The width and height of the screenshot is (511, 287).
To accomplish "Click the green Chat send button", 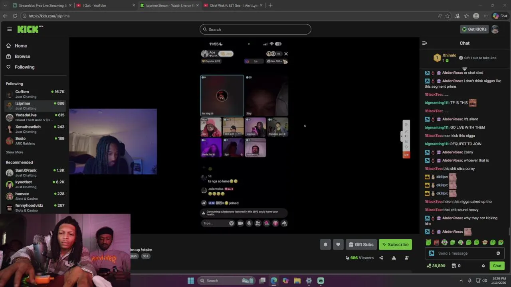I will click(497, 266).
